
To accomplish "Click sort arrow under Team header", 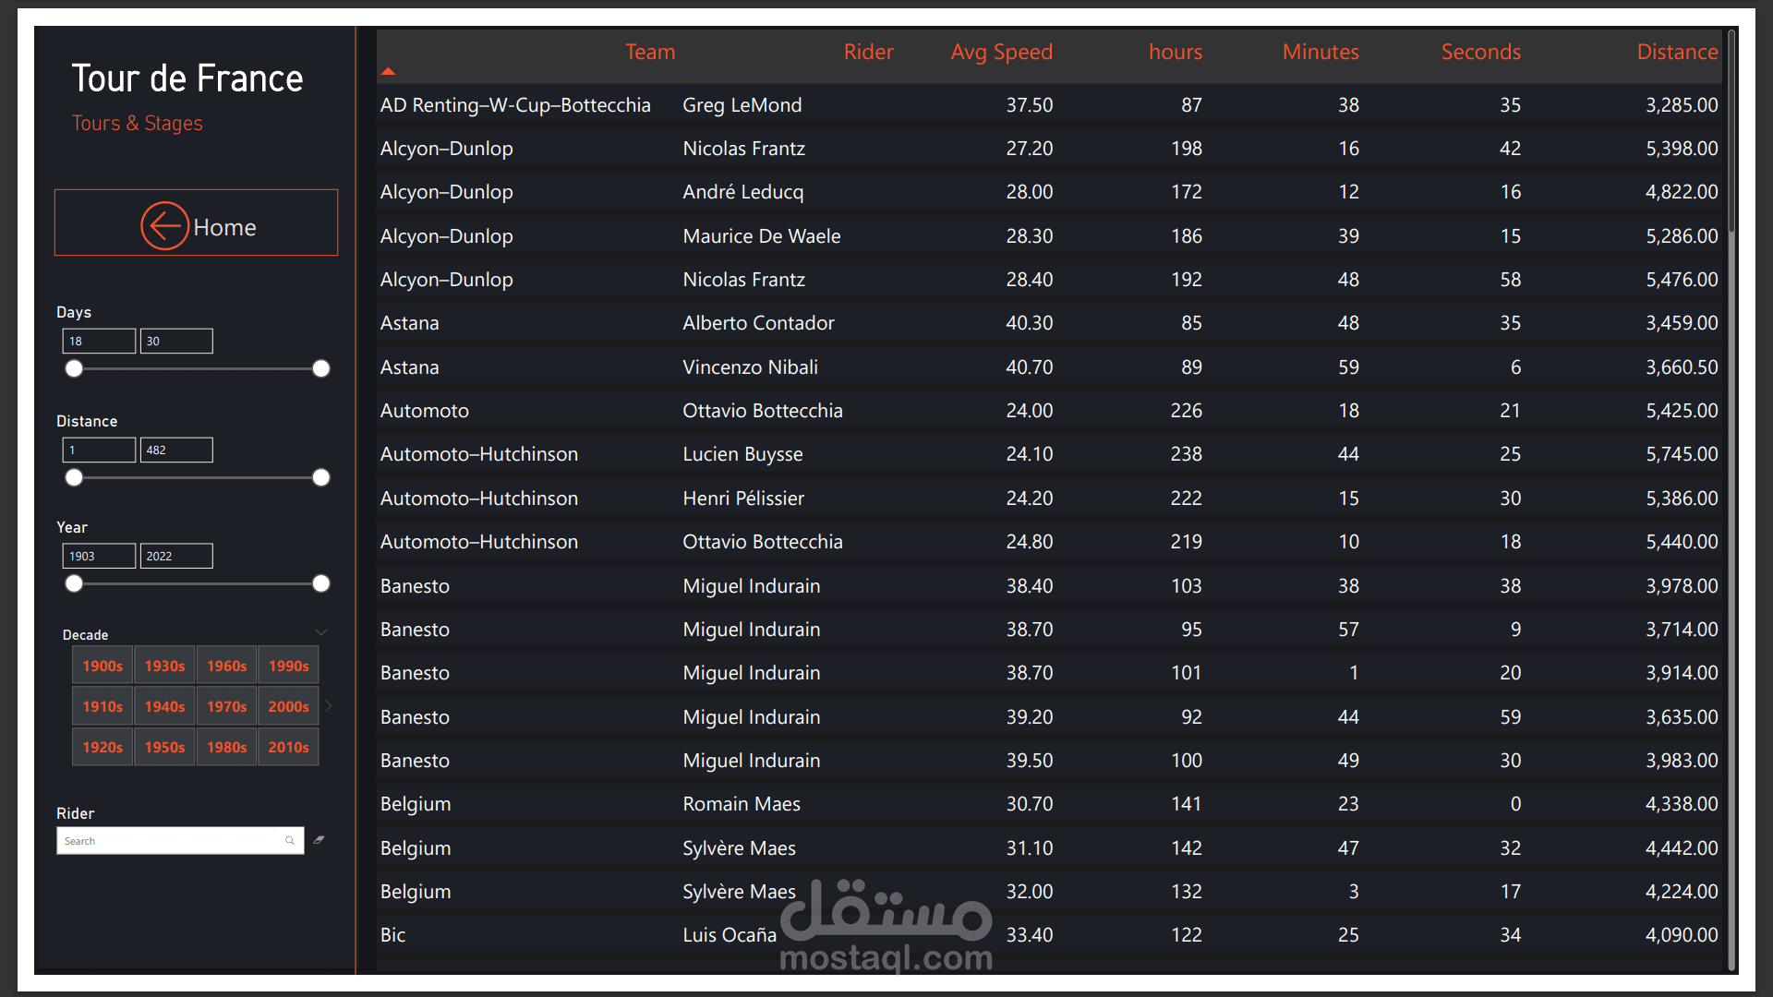I will click(389, 71).
